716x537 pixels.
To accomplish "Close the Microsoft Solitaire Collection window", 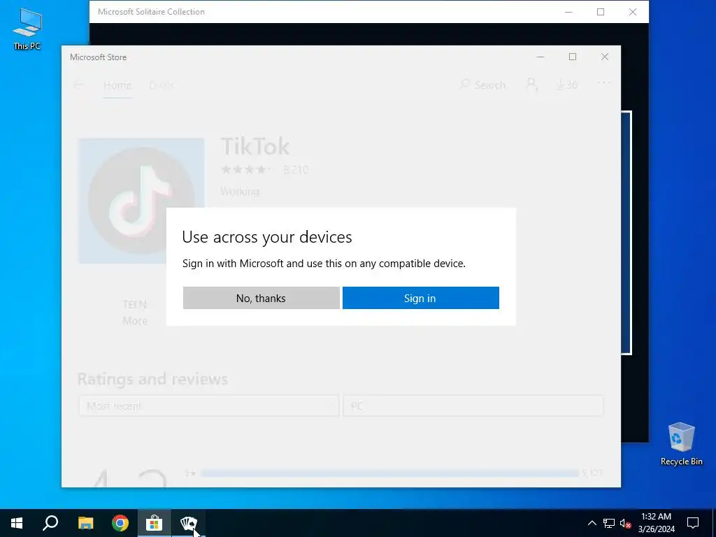I will (632, 12).
